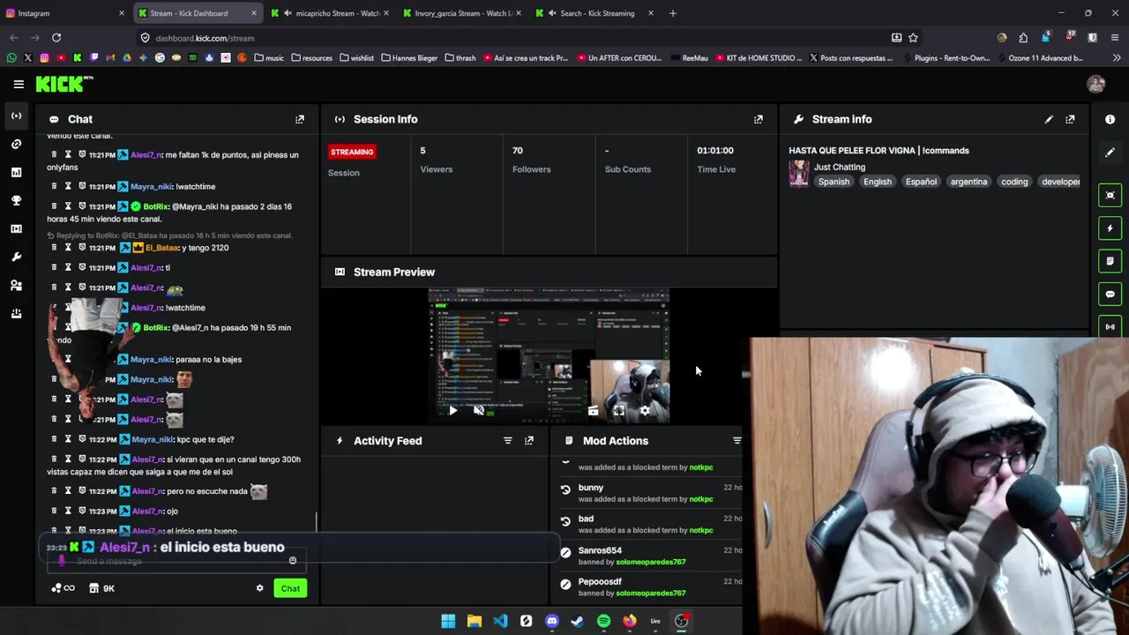1129x635 pixels.
Task: Open a new browser tab
Action: tap(673, 13)
